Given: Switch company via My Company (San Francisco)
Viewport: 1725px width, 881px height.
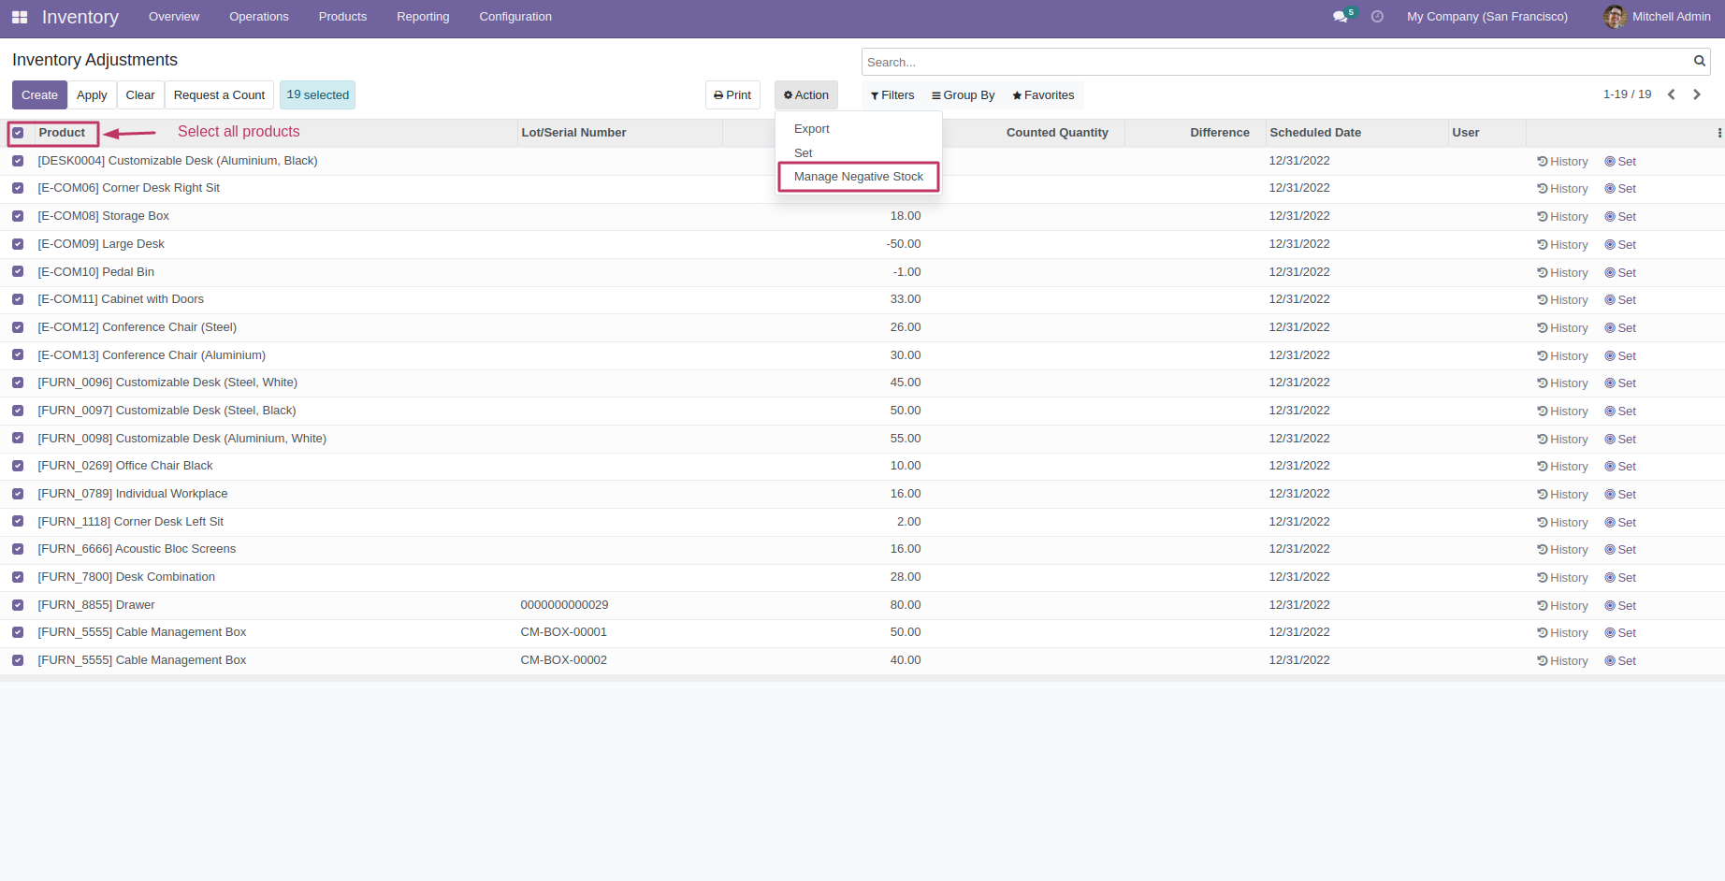Looking at the screenshot, I should pyautogui.click(x=1487, y=17).
